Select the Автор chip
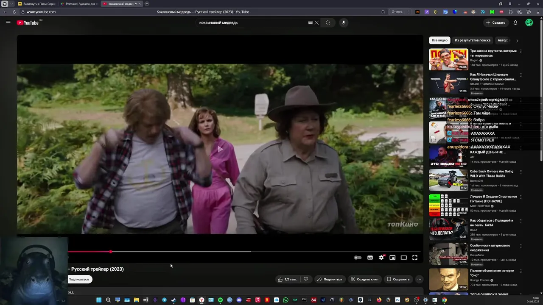This screenshot has height=305, width=543. 503,40
